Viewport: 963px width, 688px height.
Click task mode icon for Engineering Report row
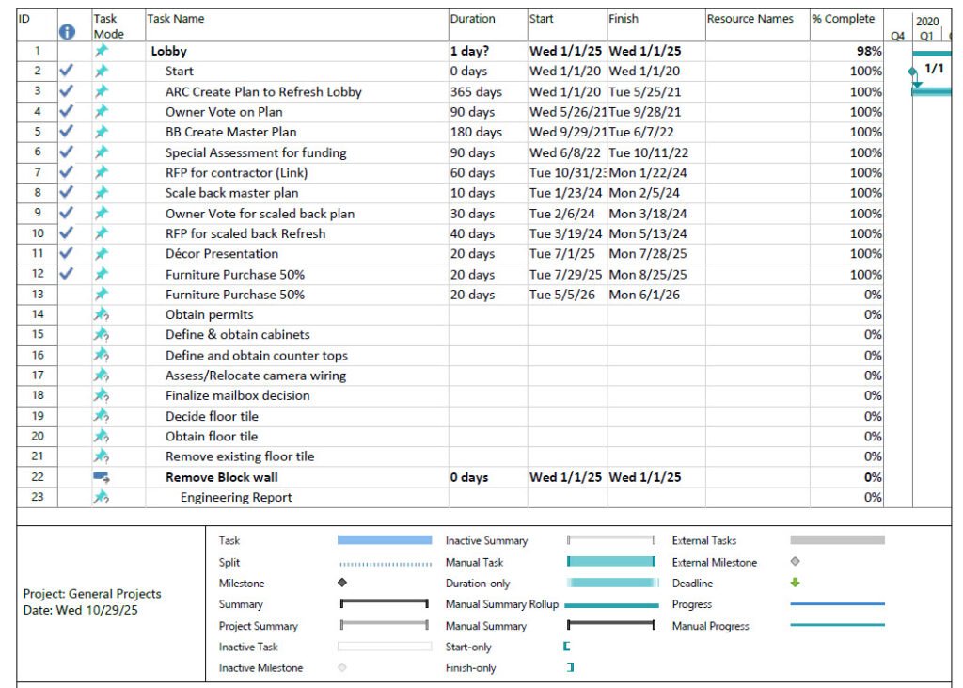tap(102, 498)
